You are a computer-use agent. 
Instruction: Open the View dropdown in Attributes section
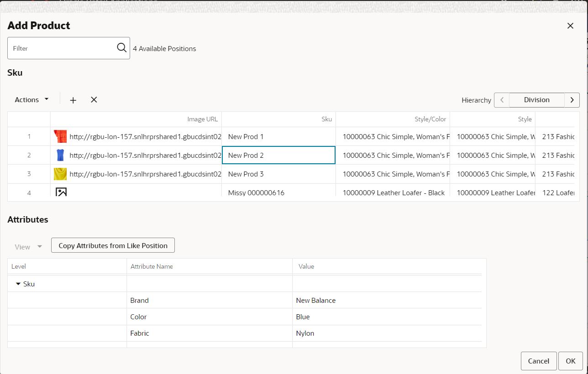pyautogui.click(x=27, y=247)
